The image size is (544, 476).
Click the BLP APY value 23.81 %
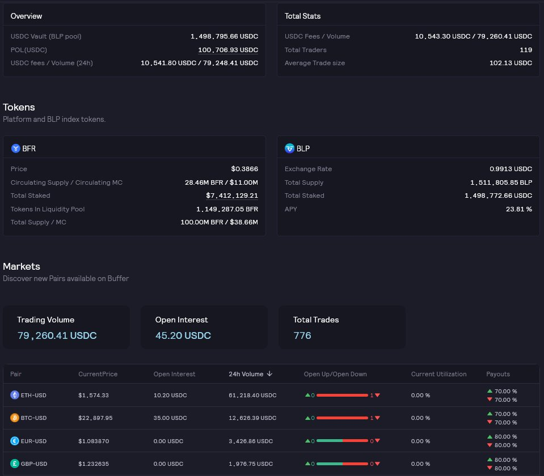(518, 209)
